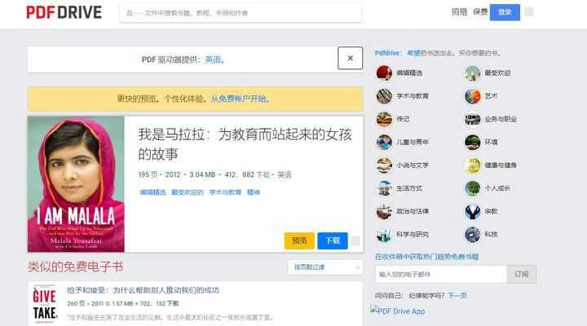Viewport: 587px width, 326px height.
Task: Click the 政治与法律 category icon
Action: pos(384,211)
